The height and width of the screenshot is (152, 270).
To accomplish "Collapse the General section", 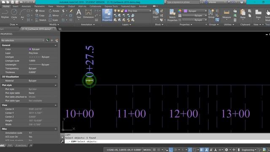I will (x=55, y=45).
